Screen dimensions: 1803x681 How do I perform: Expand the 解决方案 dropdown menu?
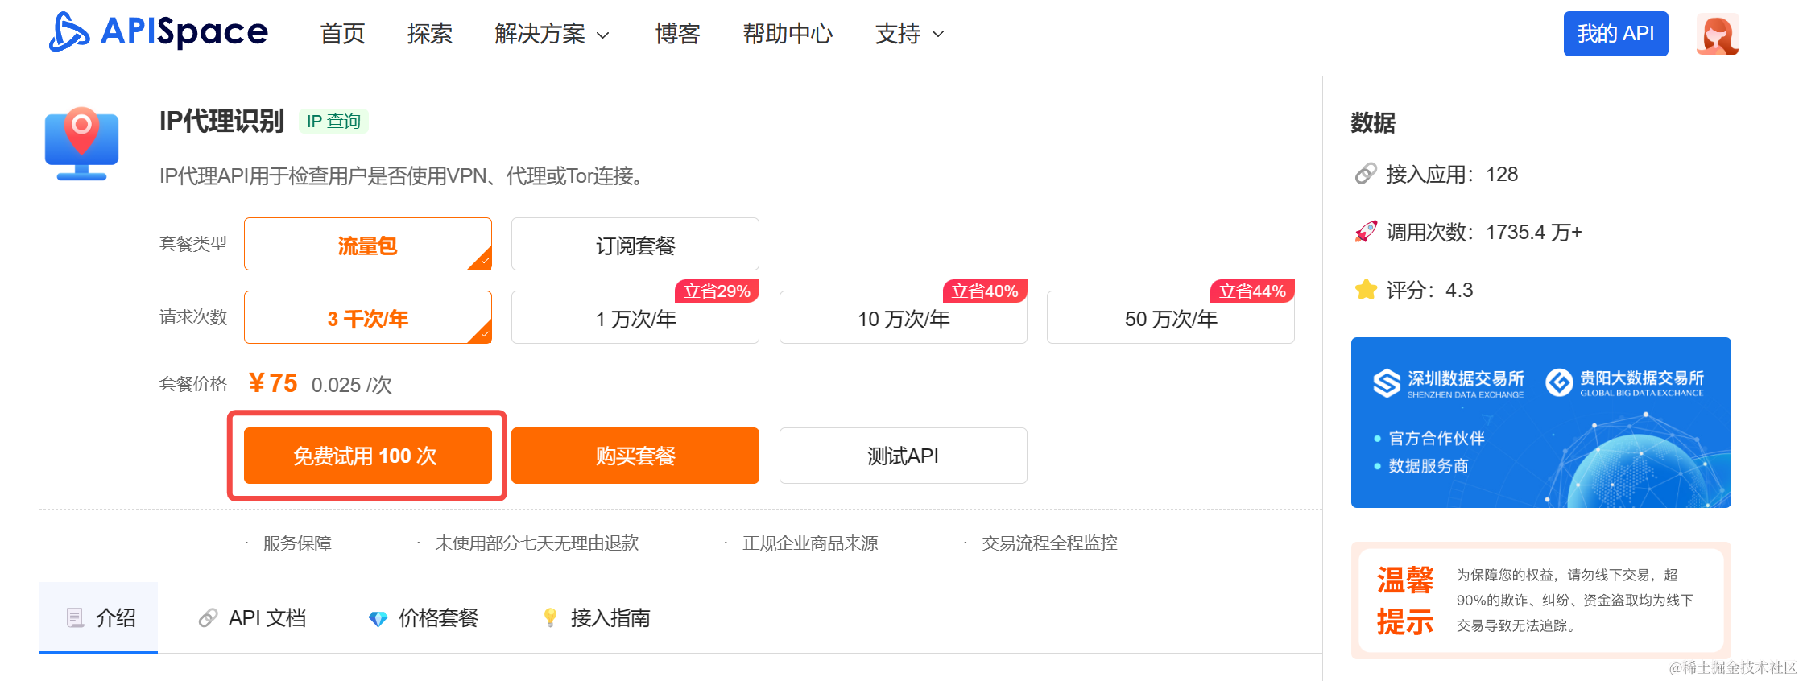click(x=552, y=34)
